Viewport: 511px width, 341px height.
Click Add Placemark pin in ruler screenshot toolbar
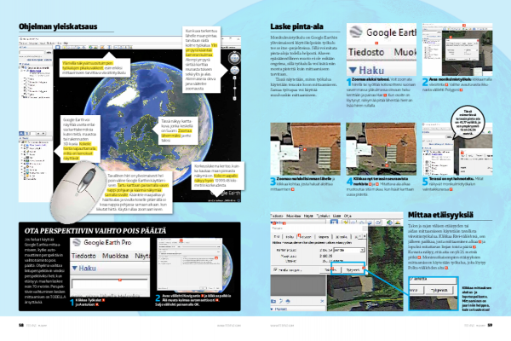click(347, 223)
